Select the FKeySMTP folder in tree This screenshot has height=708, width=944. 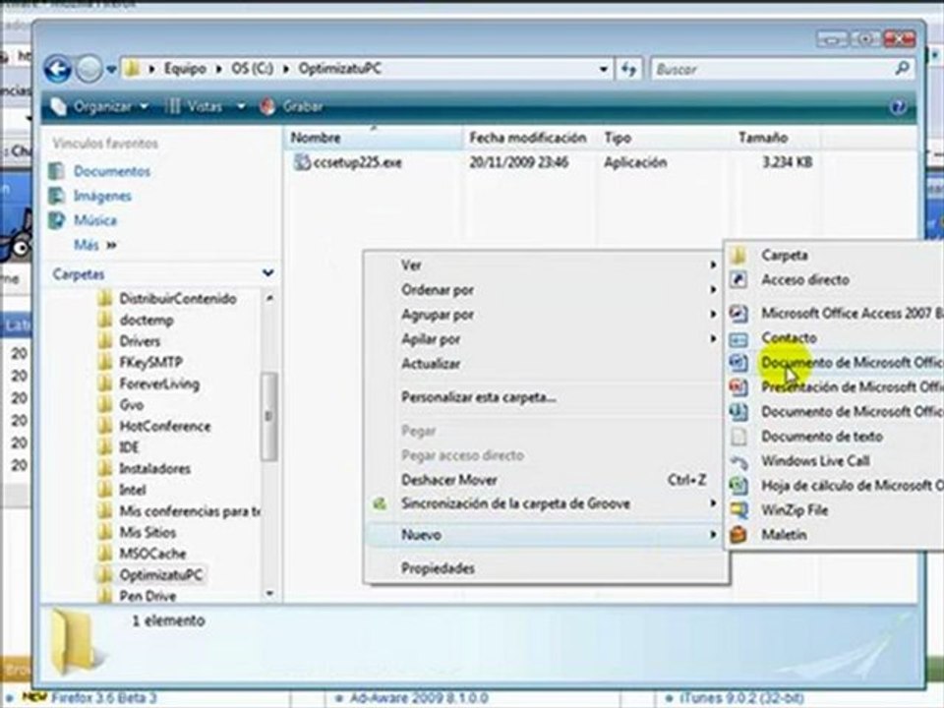[x=150, y=363]
